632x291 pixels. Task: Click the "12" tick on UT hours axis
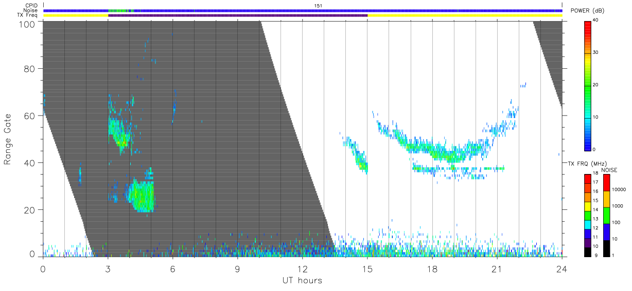(x=302, y=269)
